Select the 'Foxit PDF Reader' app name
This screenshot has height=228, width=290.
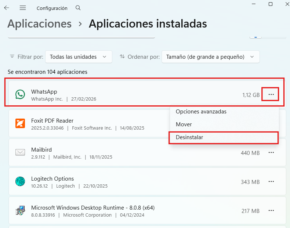(52, 121)
